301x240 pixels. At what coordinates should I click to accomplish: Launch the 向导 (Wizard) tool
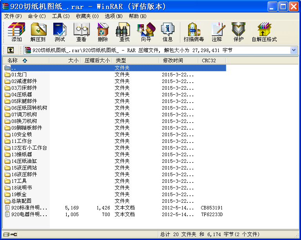146,32
